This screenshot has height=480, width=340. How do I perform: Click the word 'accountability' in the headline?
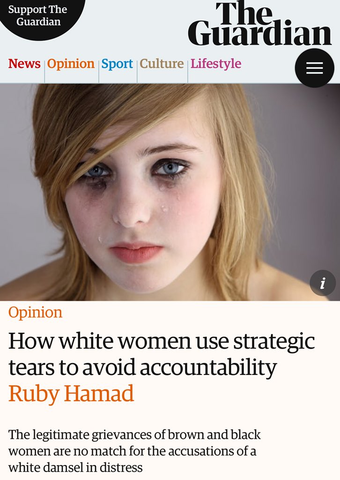tap(208, 367)
